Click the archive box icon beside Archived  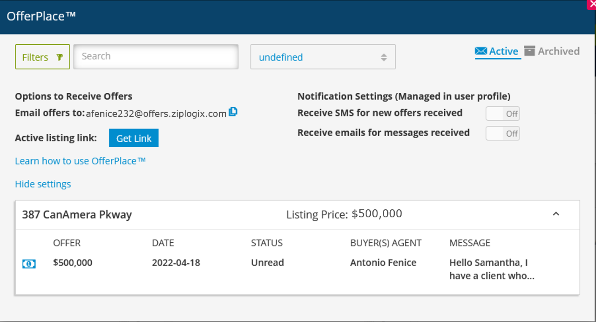529,51
